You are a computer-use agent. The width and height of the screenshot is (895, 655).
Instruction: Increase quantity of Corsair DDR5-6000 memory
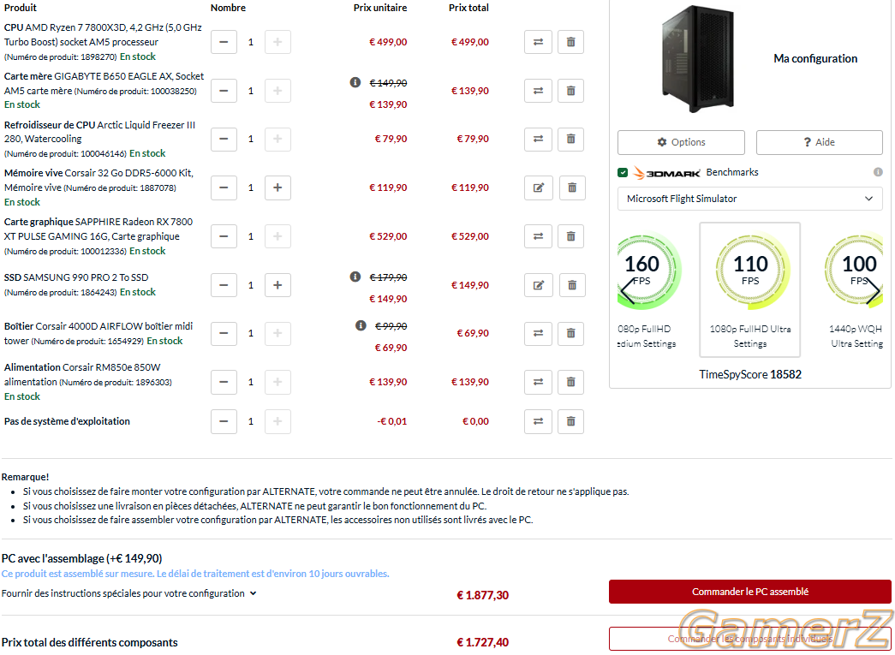(277, 188)
